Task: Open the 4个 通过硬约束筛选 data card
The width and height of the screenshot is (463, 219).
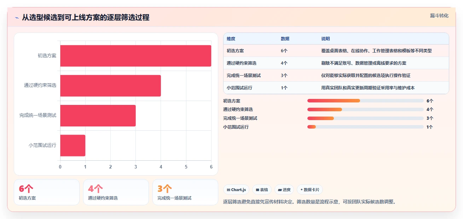Action: (x=116, y=192)
